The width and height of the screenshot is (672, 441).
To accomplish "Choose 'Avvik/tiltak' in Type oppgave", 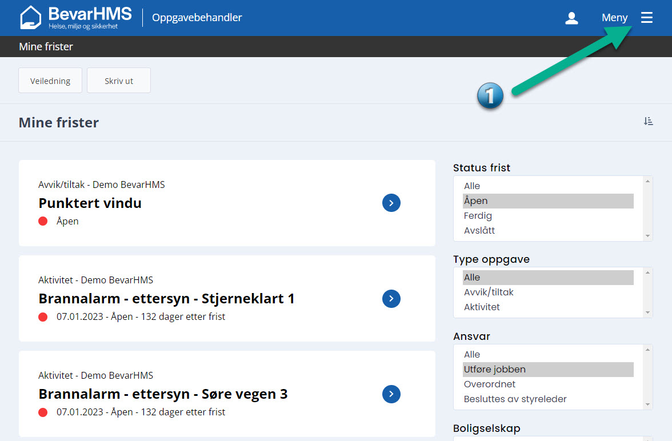I will click(x=489, y=292).
